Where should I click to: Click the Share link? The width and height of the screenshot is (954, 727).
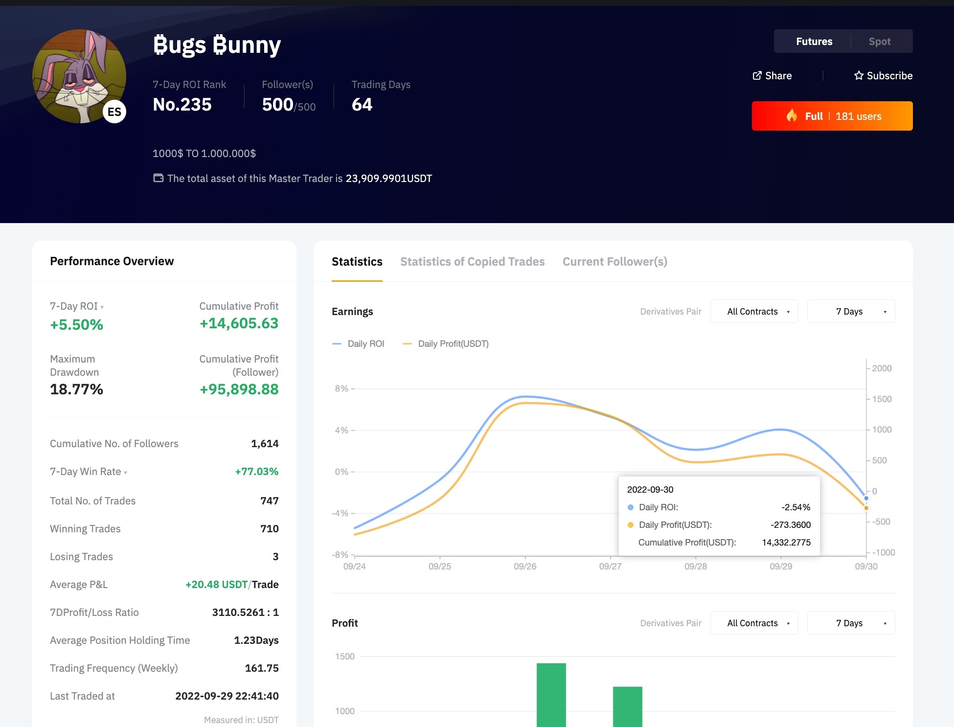[772, 75]
